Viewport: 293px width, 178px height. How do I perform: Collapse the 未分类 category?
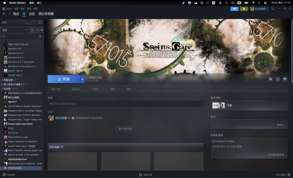tap(2, 89)
